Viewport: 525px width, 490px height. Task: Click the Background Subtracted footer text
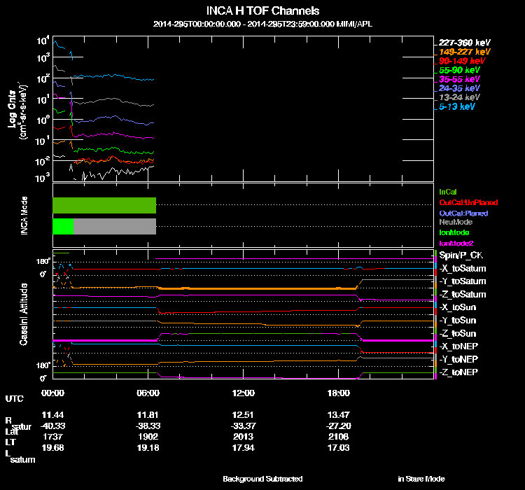(x=262, y=479)
